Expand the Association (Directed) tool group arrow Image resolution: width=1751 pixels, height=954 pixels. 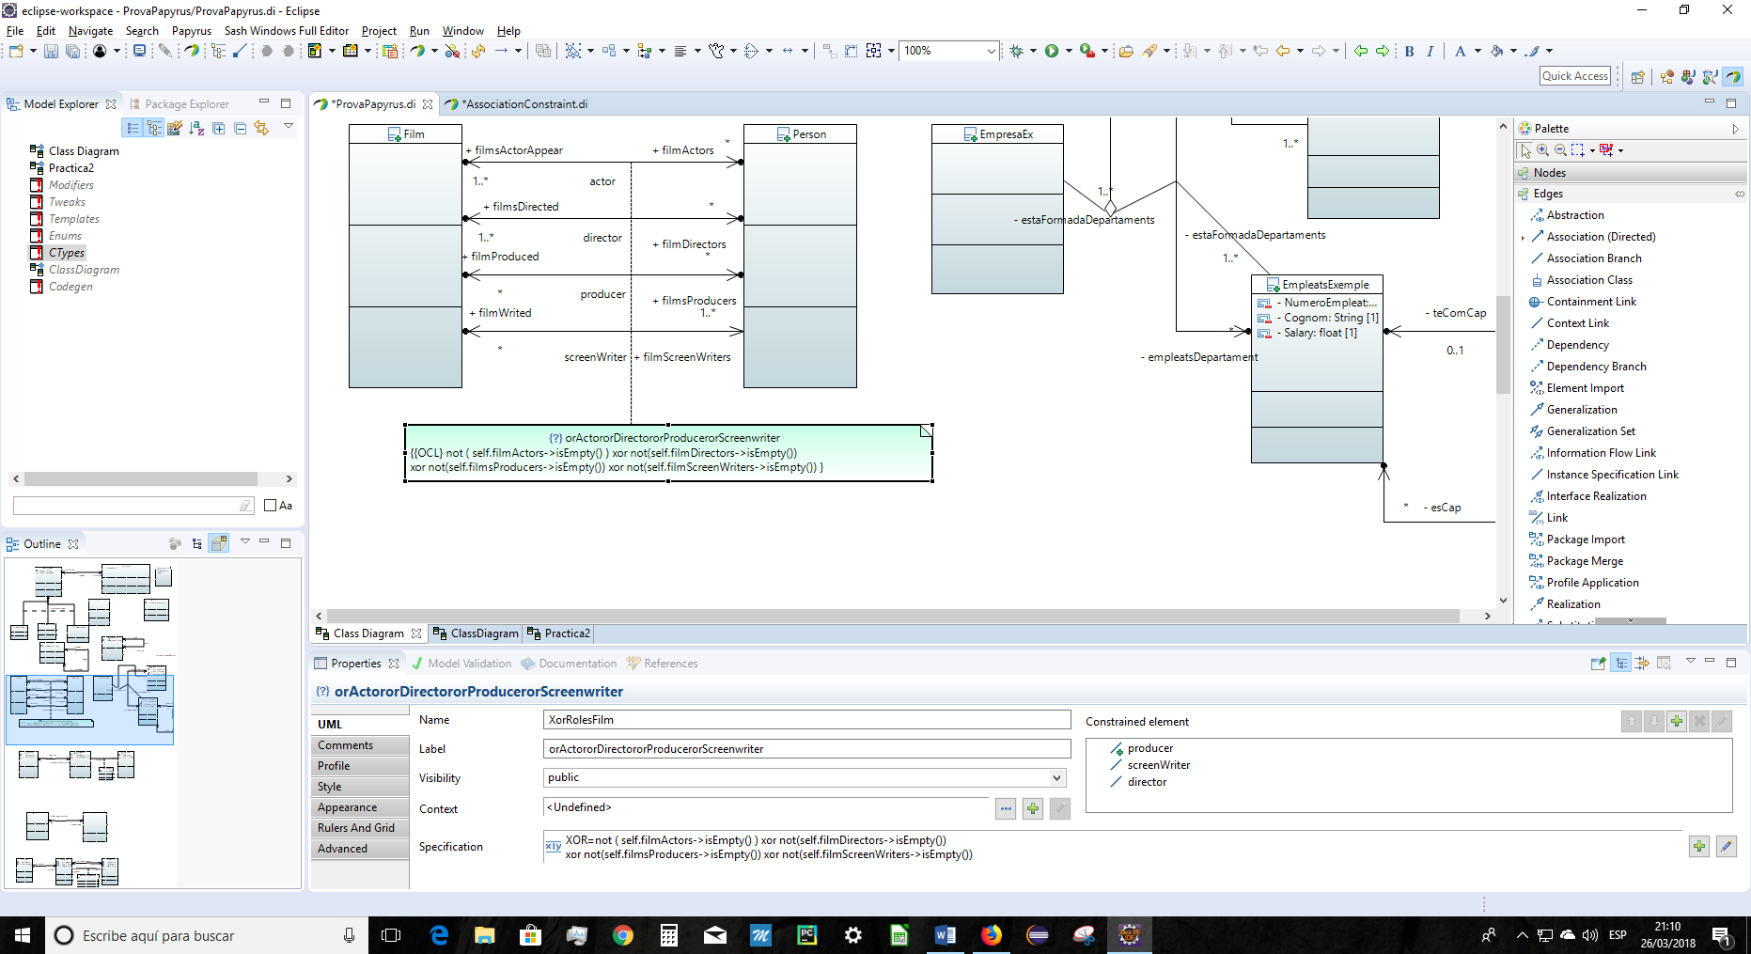(1523, 238)
